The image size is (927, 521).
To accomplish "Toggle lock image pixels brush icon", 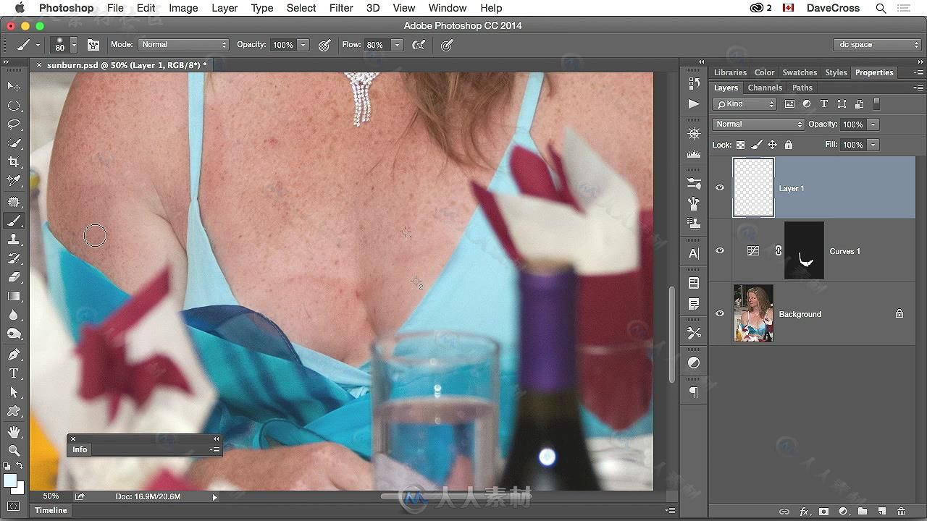I will click(x=756, y=145).
